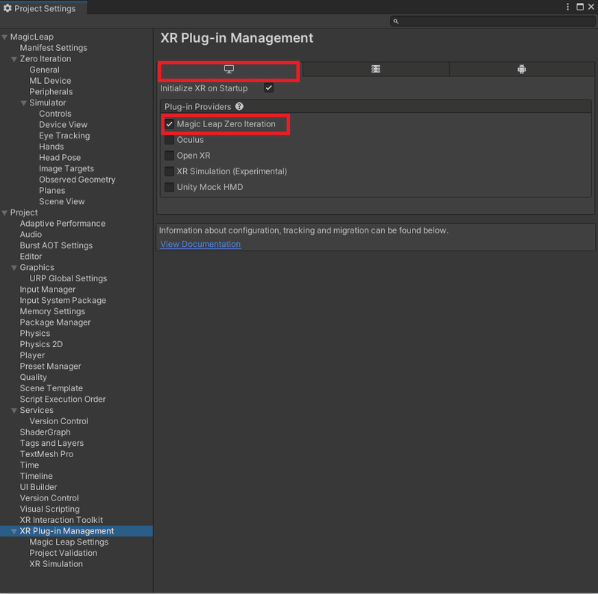This screenshot has width=598, height=594.
Task: Open the Android platform settings tab
Action: point(522,70)
